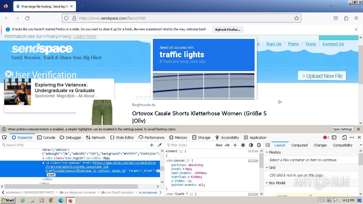Image resolution: width=363 pixels, height=204 pixels.
Task: Open the Network panel
Action: pos(95,137)
